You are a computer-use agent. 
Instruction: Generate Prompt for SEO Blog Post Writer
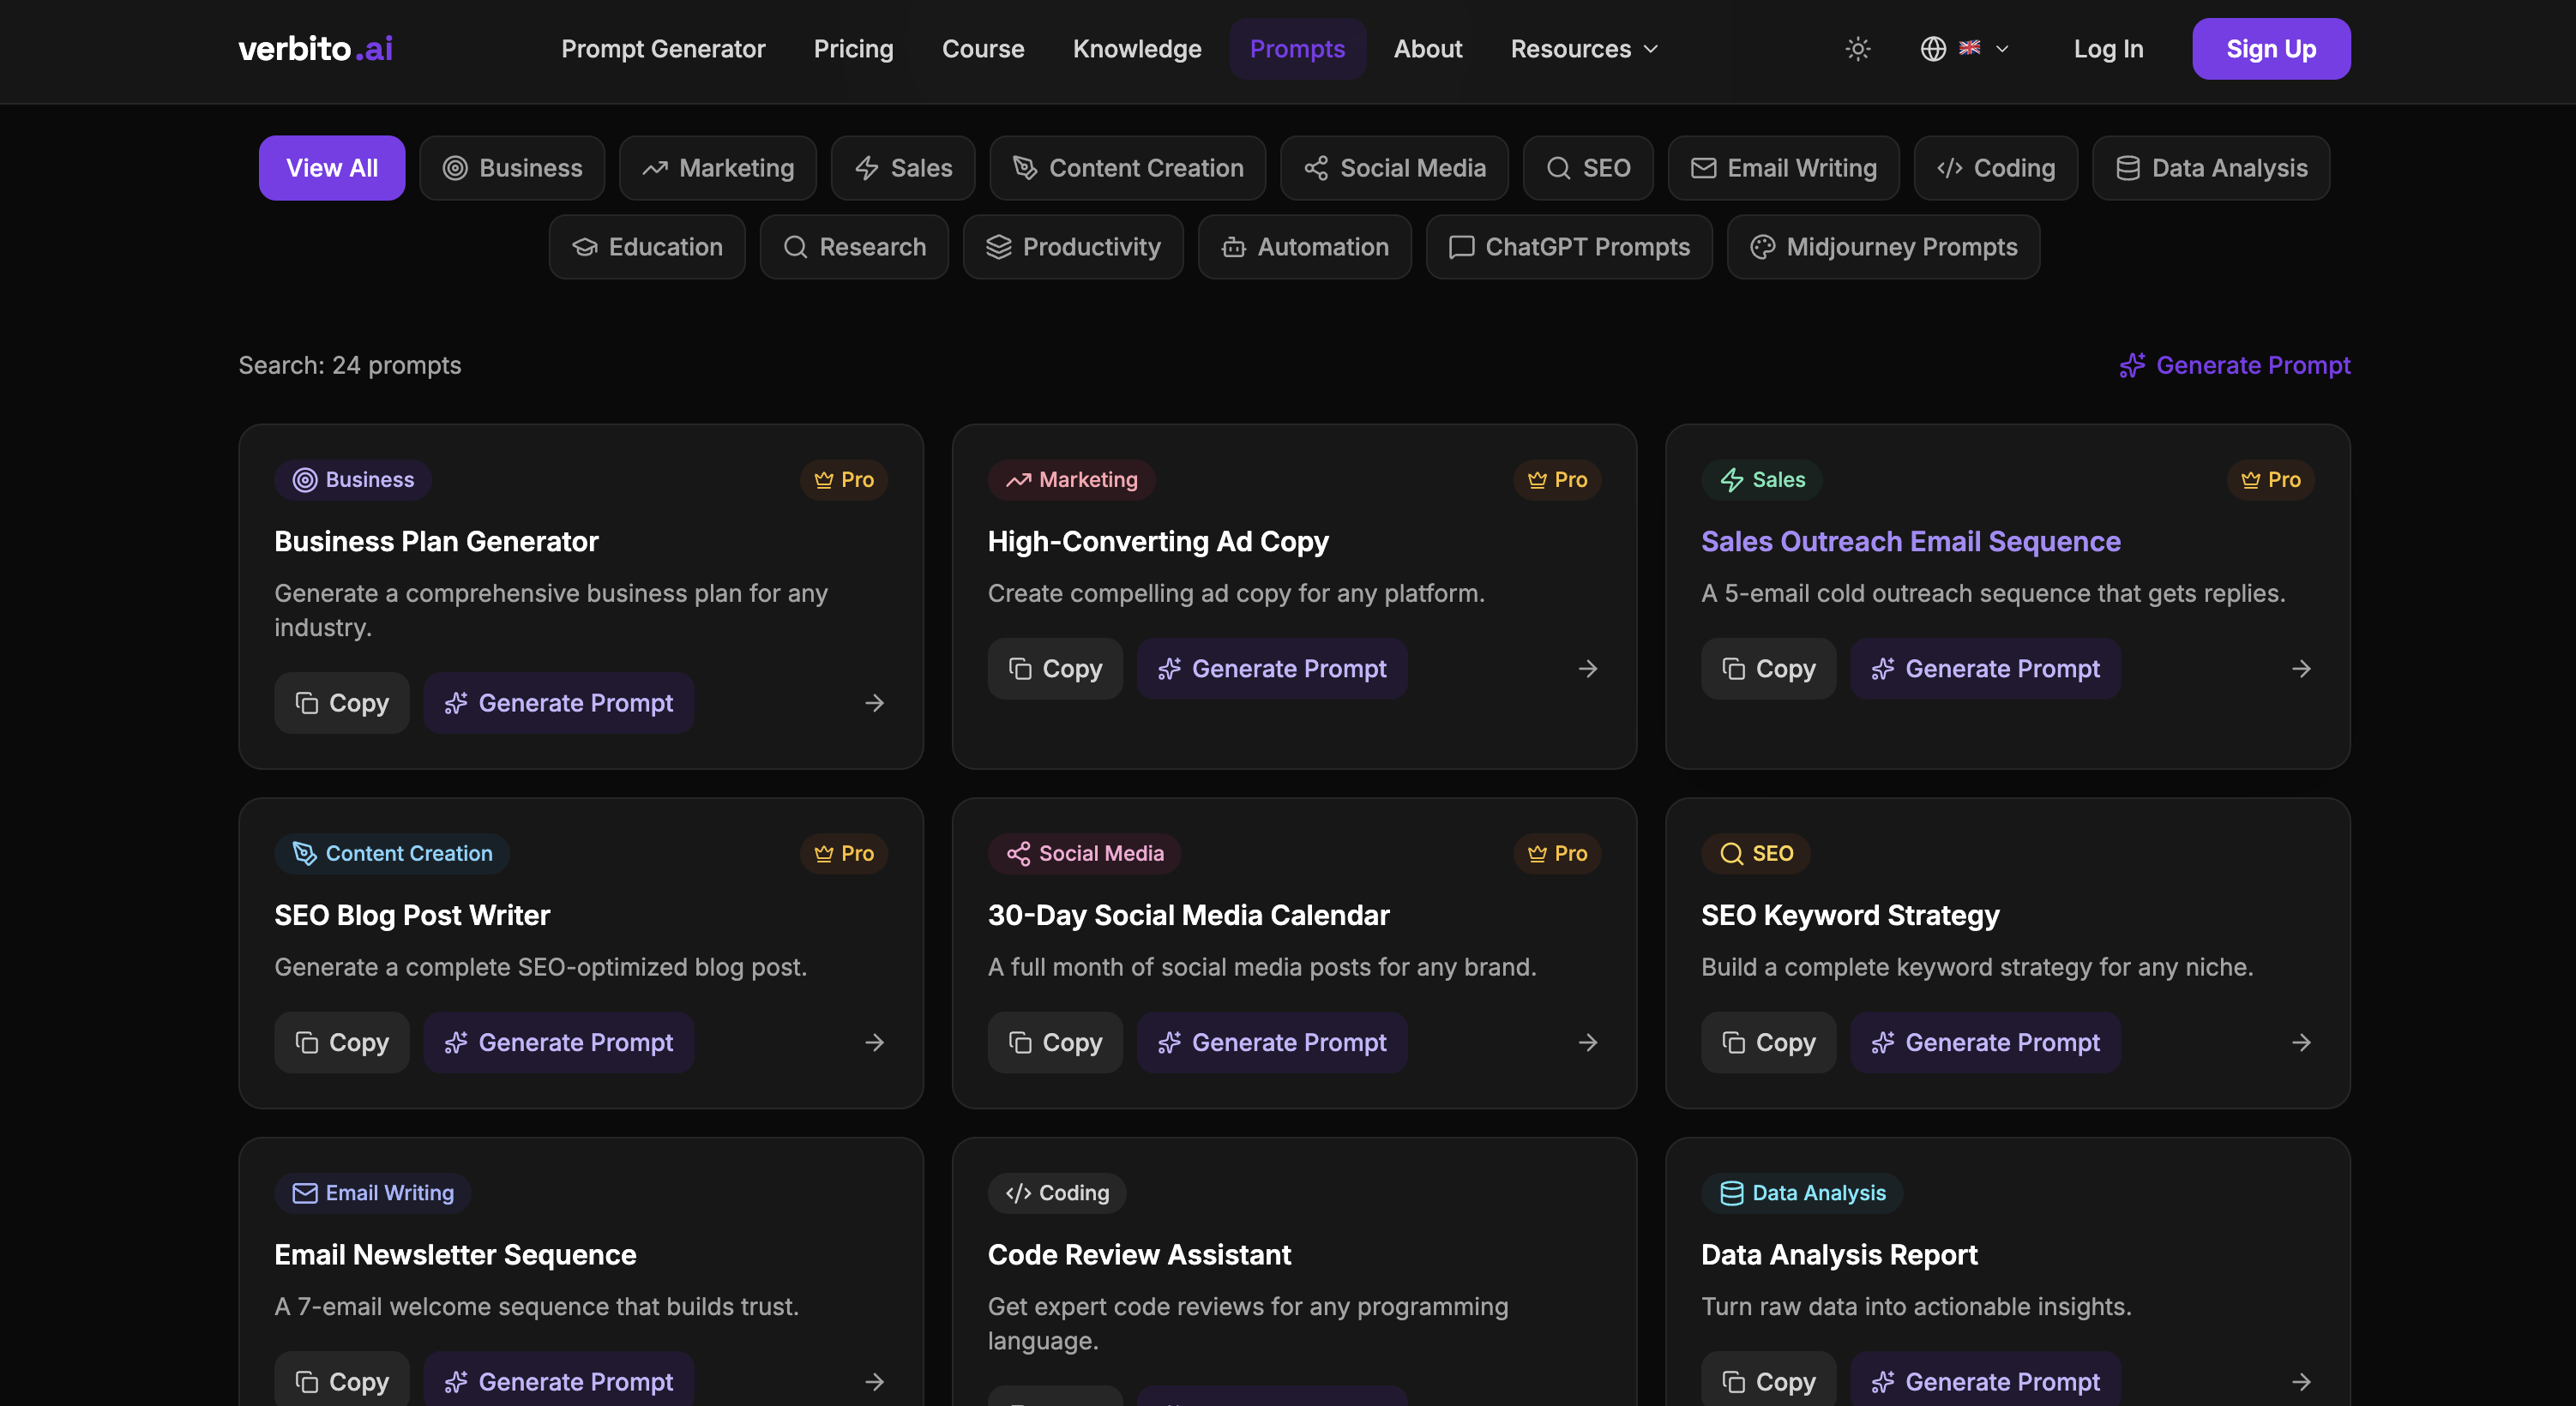(559, 1043)
